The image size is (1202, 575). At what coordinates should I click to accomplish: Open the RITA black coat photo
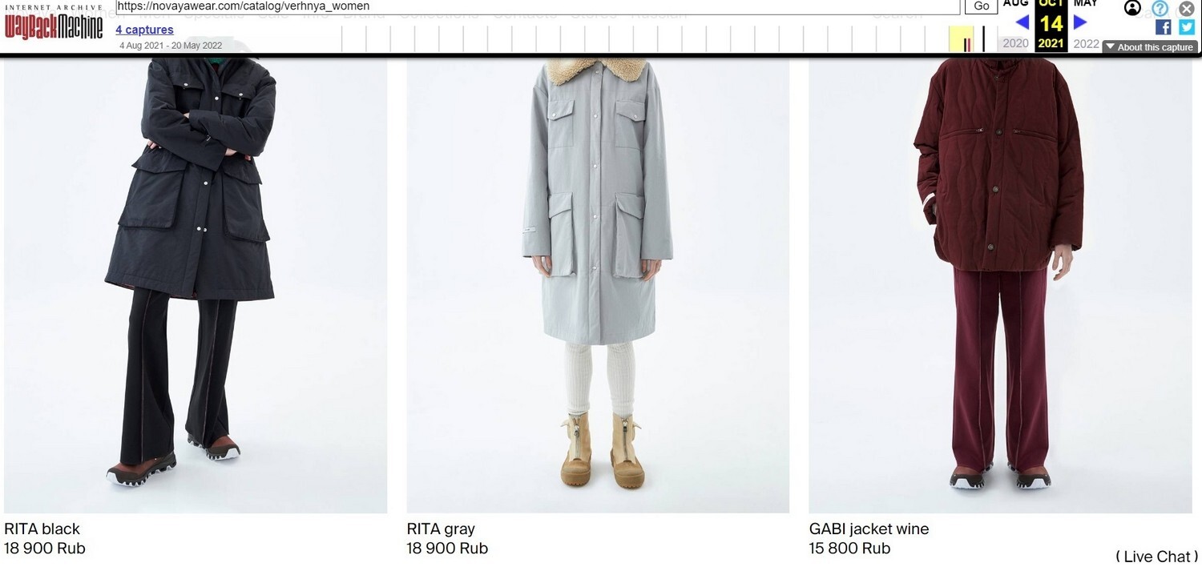tap(196, 284)
